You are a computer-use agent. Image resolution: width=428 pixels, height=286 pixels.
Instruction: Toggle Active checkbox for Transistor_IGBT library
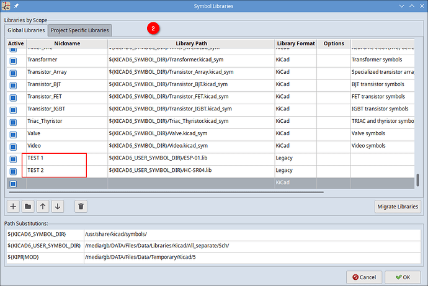click(13, 110)
